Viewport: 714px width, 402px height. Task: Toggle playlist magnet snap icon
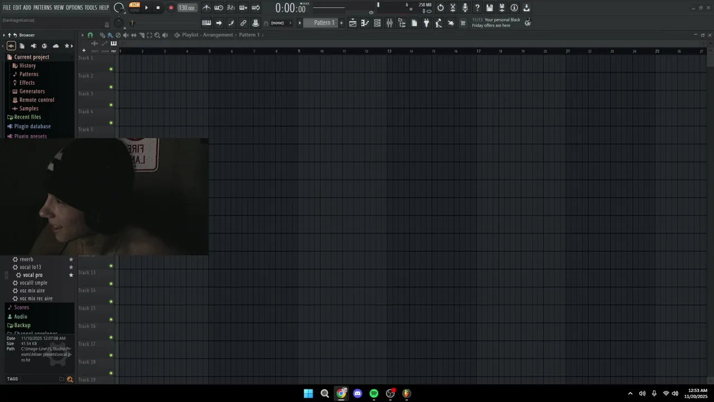coord(90,35)
